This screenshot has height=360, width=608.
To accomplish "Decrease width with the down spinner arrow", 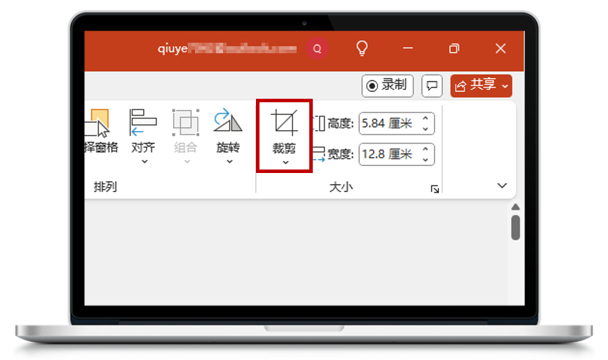I will [425, 160].
